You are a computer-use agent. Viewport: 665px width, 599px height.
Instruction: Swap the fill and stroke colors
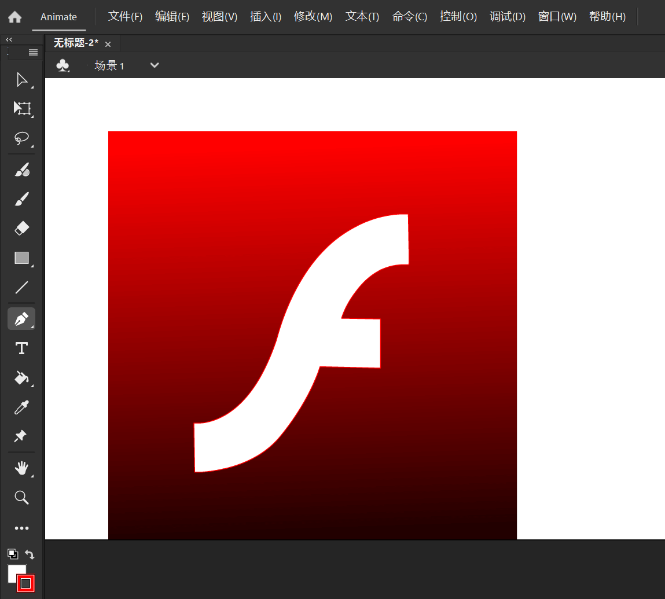tap(30, 554)
